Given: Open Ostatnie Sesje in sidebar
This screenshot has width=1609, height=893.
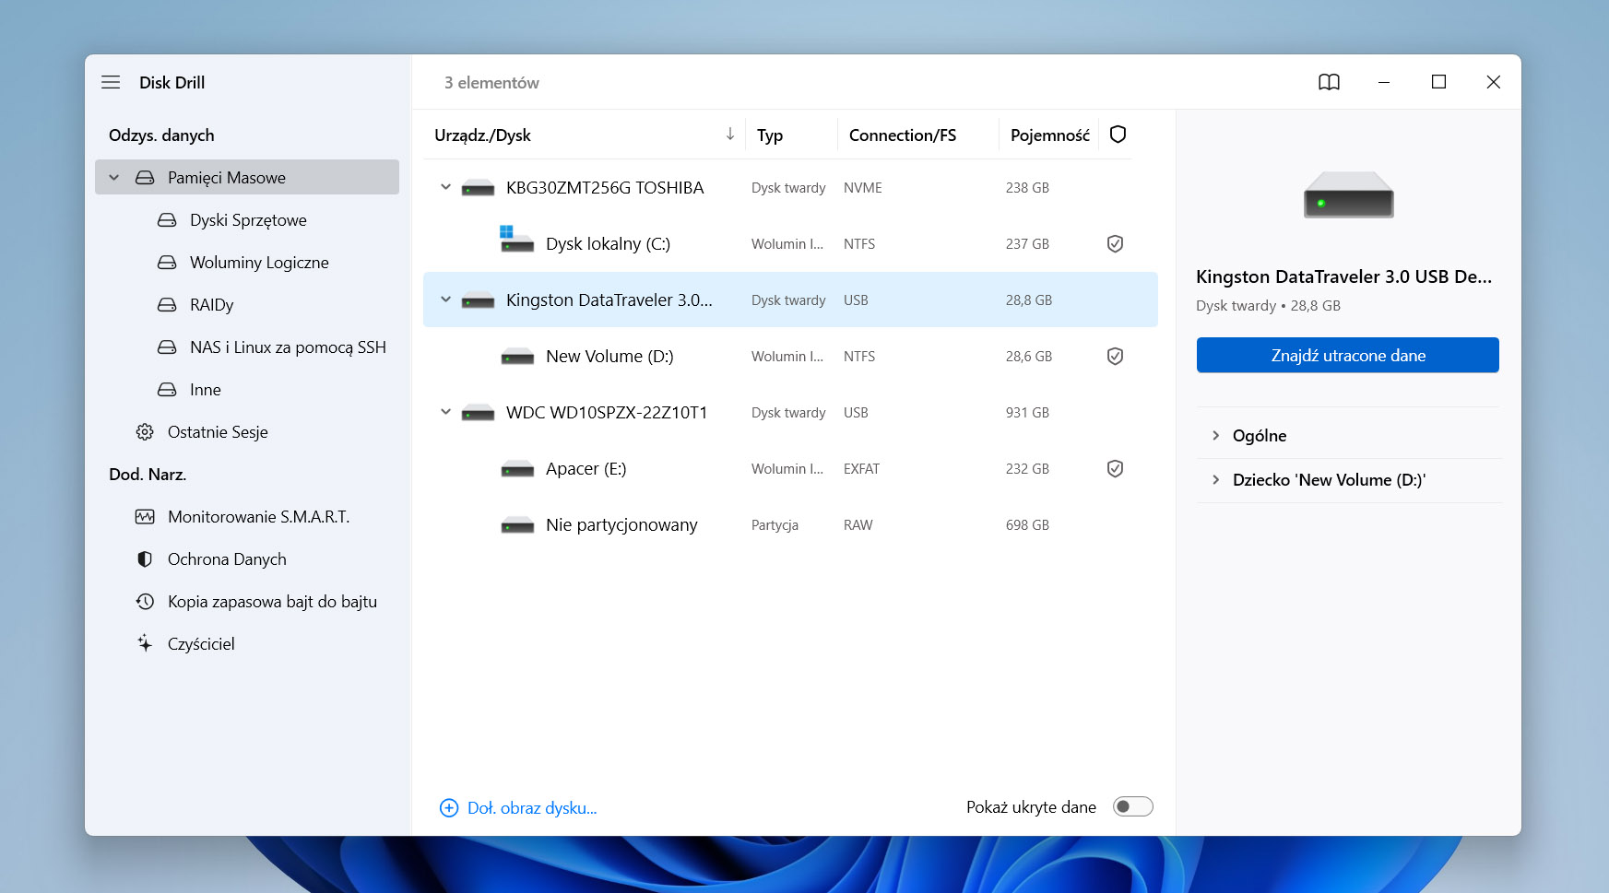Looking at the screenshot, I should [x=218, y=432].
